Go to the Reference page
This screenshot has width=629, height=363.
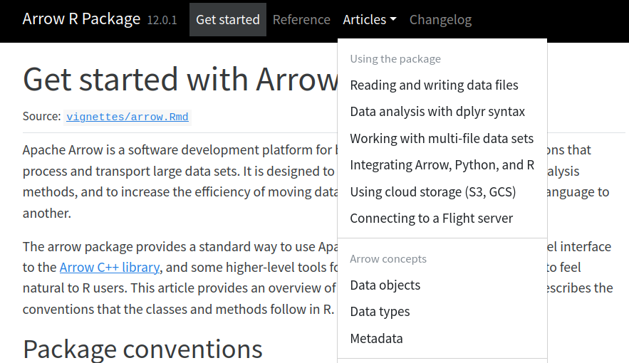[x=301, y=20]
